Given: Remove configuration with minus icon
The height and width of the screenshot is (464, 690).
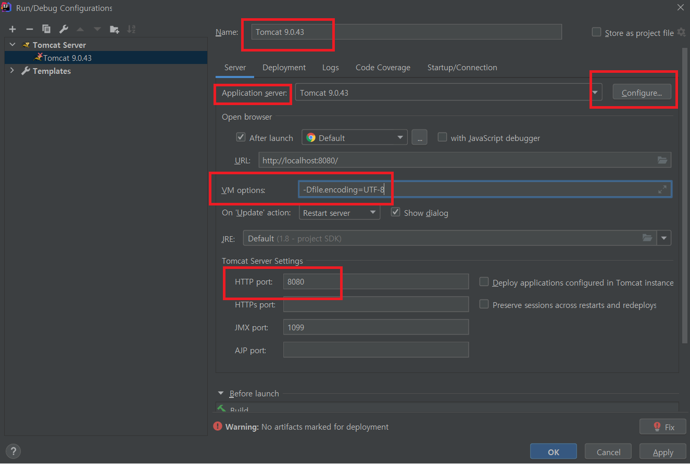Looking at the screenshot, I should pos(30,29).
